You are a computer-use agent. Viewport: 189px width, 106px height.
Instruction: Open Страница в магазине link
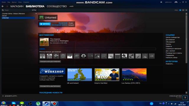[x=173, y=49]
